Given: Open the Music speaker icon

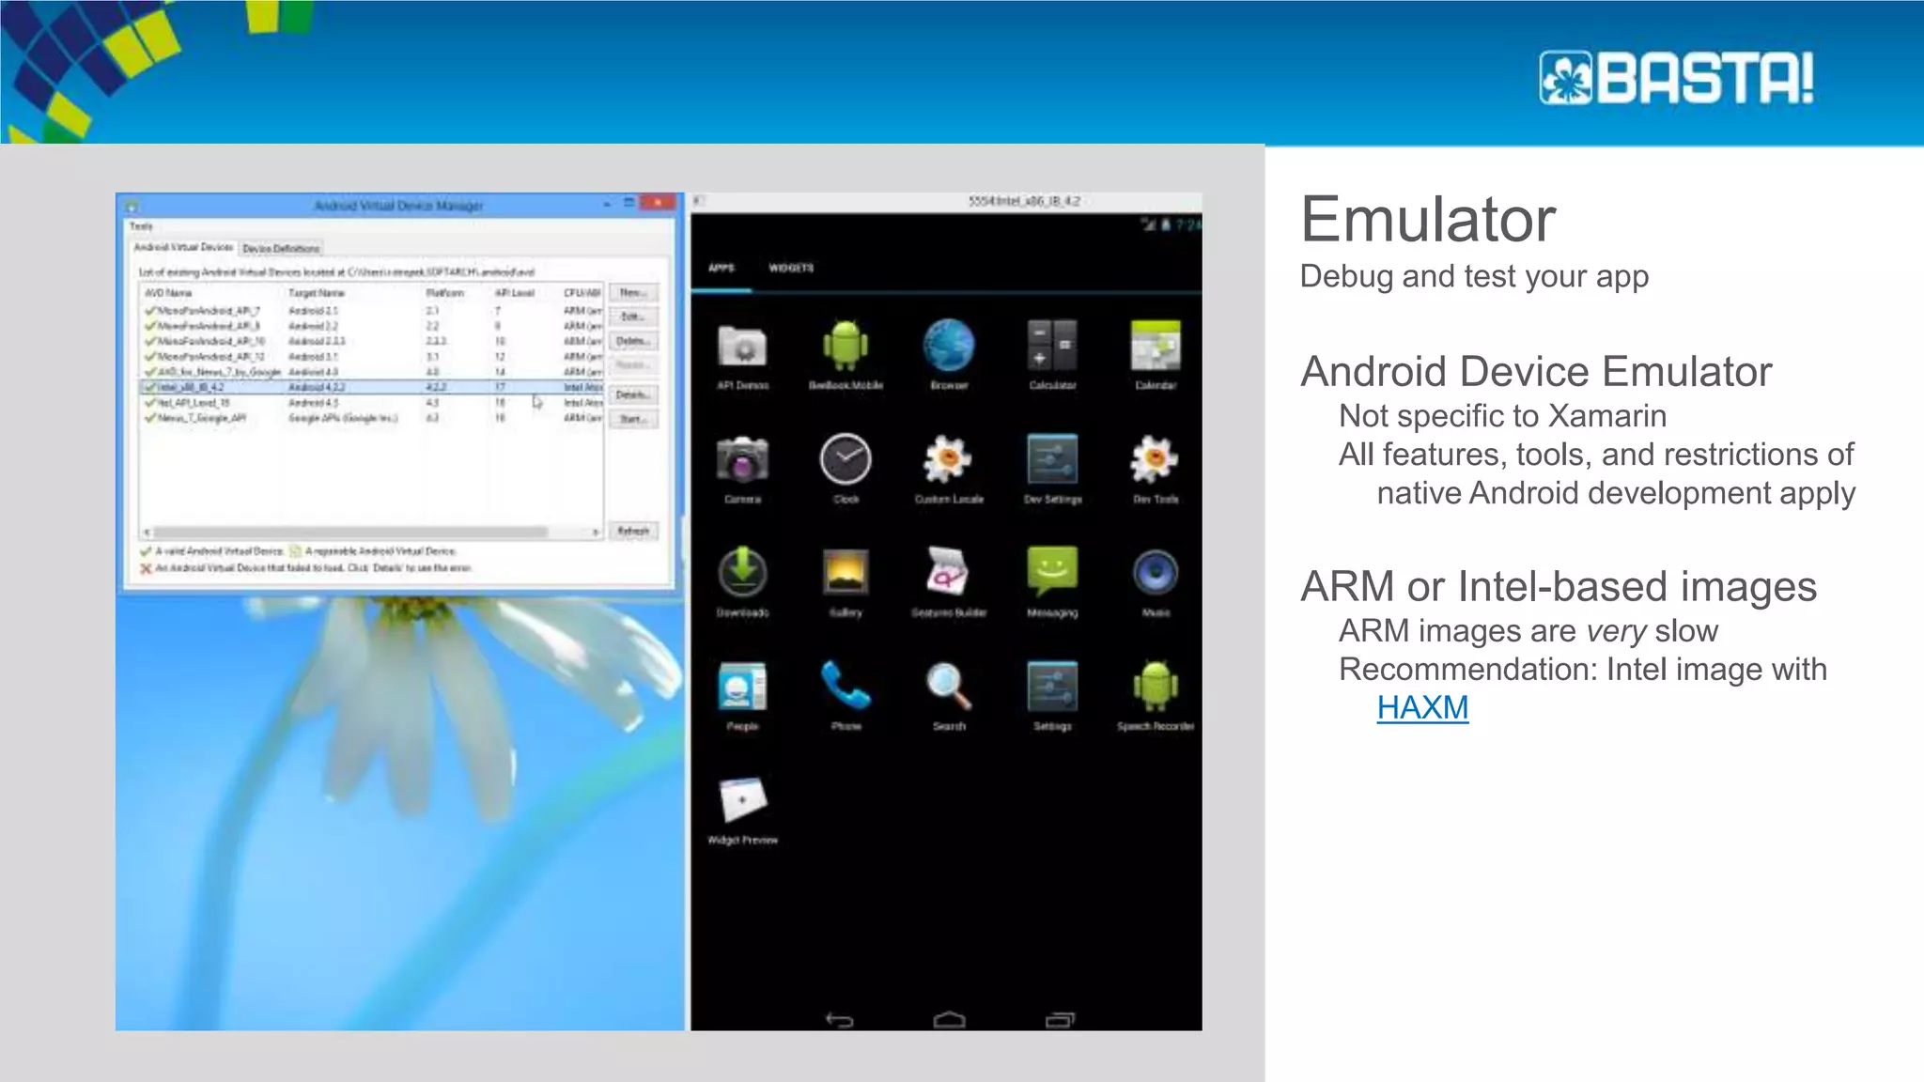Looking at the screenshot, I should pos(1156,582).
